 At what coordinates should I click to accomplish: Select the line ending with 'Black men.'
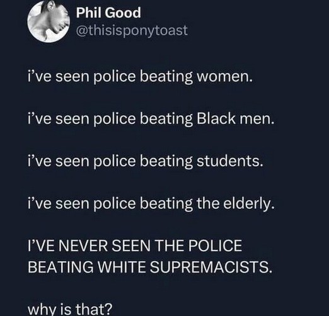[151, 119]
